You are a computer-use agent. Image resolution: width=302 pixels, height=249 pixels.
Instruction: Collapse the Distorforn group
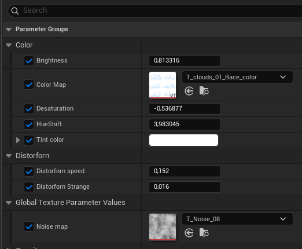(x=9, y=156)
